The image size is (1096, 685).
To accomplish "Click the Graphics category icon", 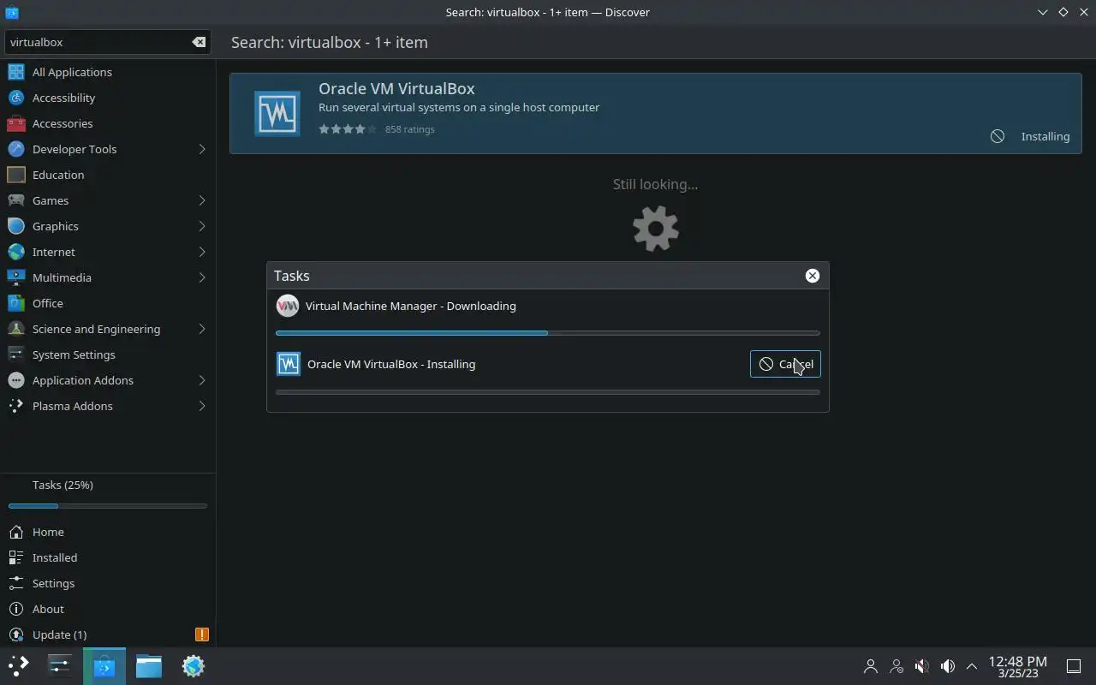I will pyautogui.click(x=16, y=226).
